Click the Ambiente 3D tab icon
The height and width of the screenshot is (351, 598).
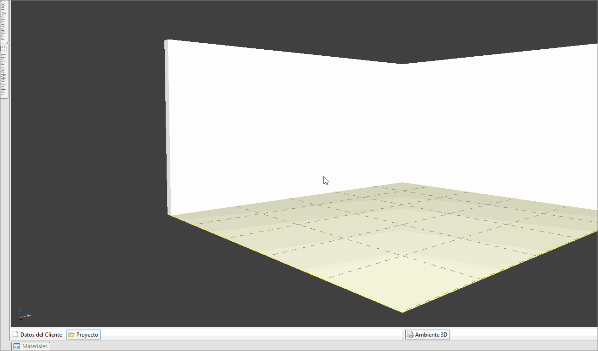(x=410, y=334)
